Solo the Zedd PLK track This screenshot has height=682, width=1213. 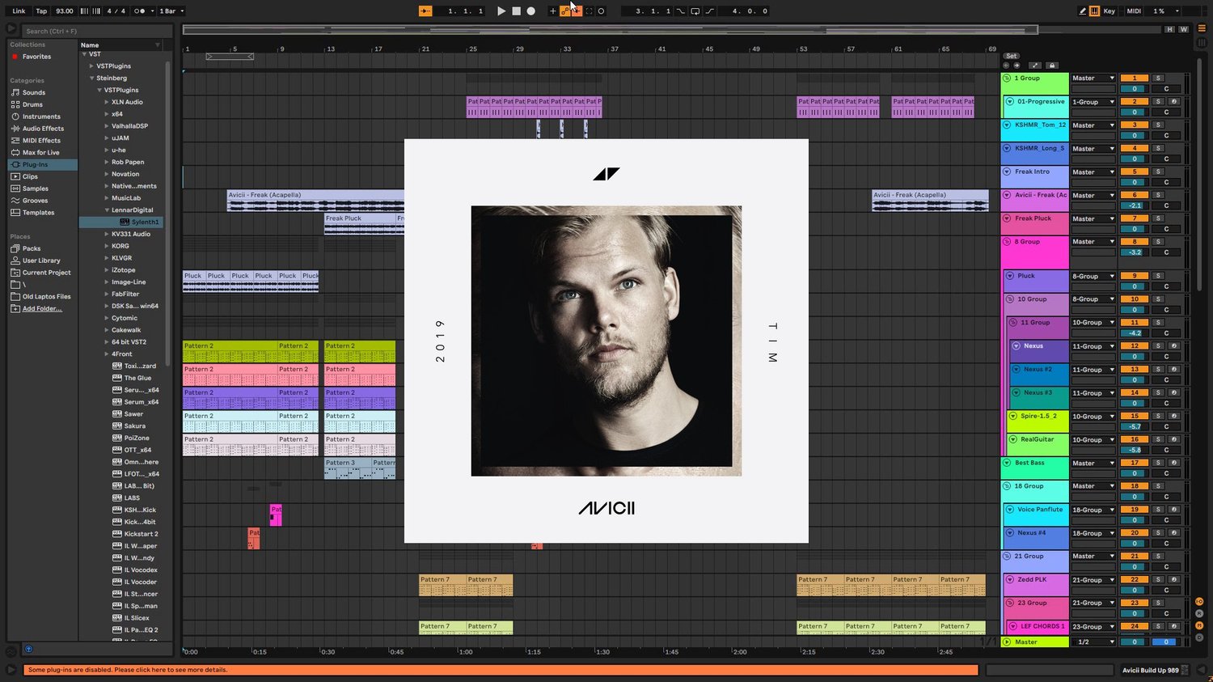point(1158,580)
